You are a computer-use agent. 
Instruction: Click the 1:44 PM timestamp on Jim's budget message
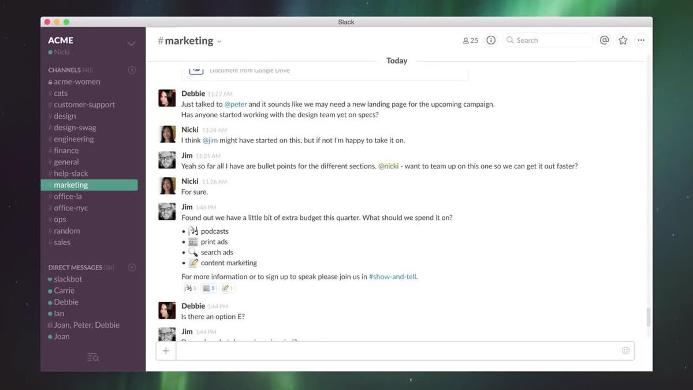point(206,207)
